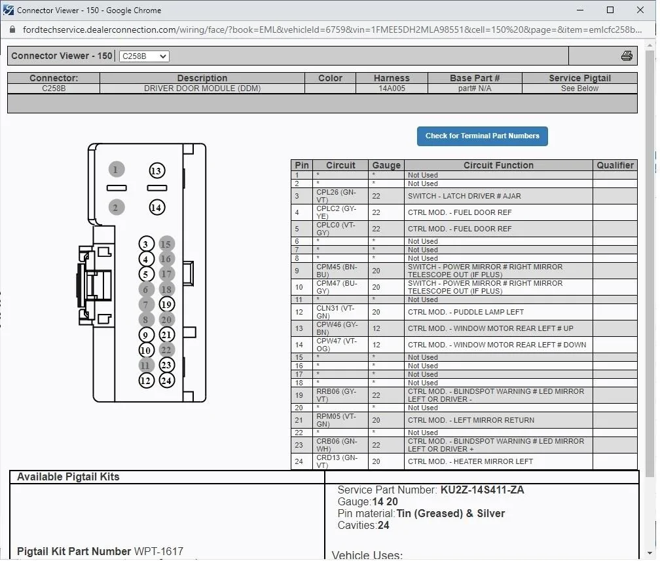The width and height of the screenshot is (660, 561).
Task: Click greyed pin 16 in the diagram
Action: 167,259
